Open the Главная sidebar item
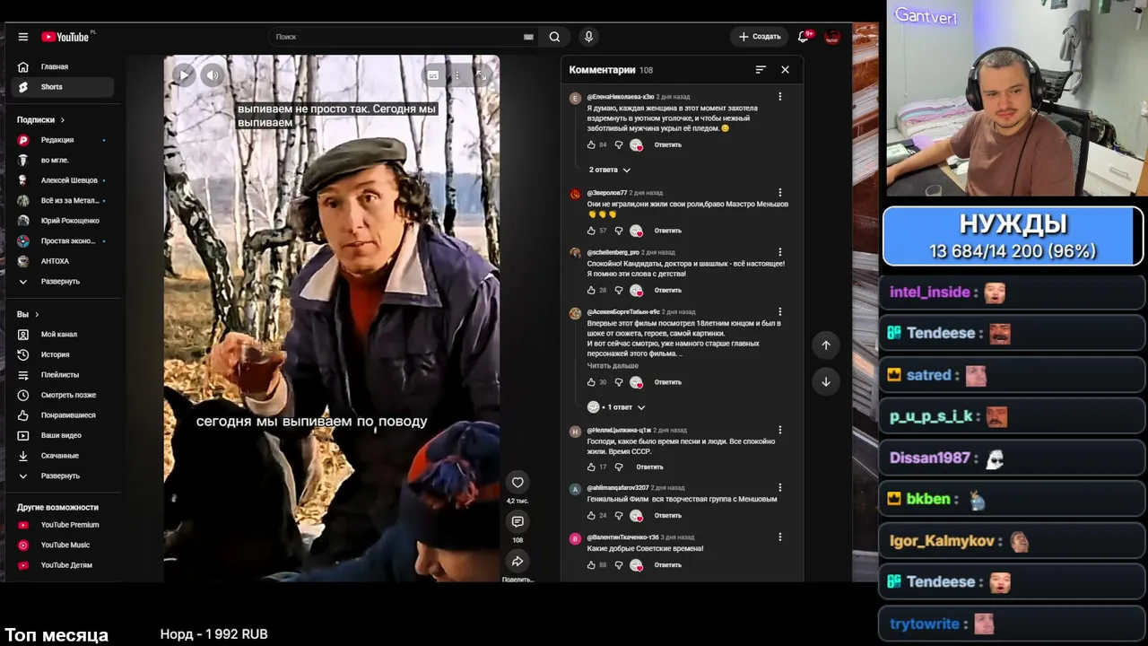The width and height of the screenshot is (1148, 646). [63, 67]
